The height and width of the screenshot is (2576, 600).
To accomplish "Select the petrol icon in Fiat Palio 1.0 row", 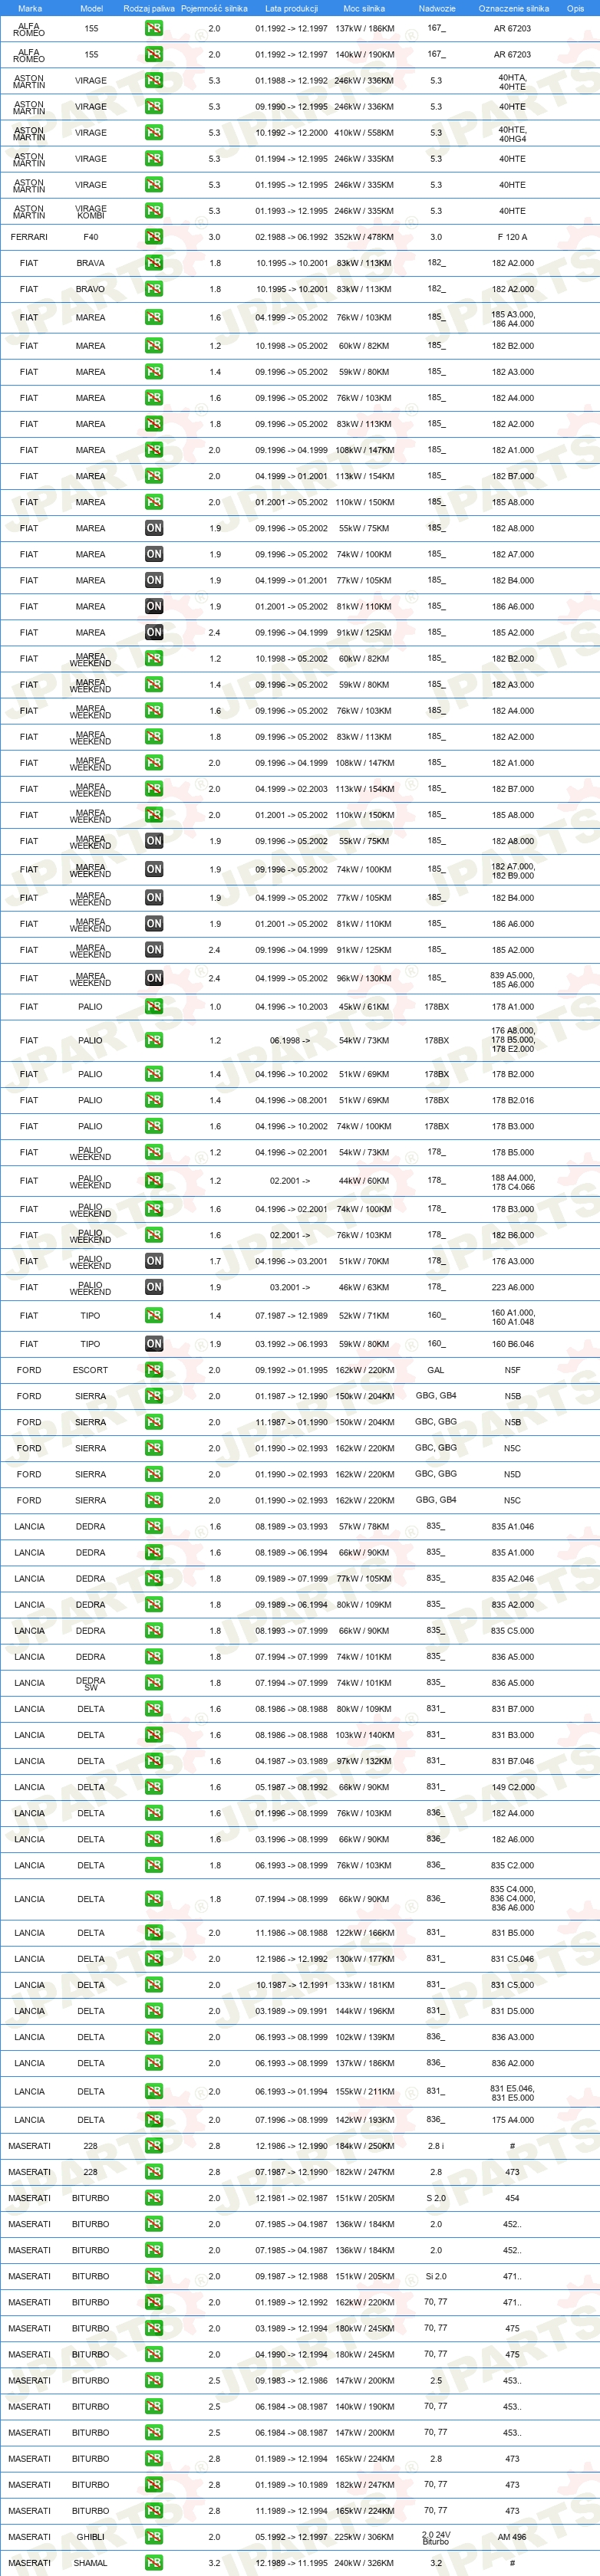I will tap(154, 1007).
